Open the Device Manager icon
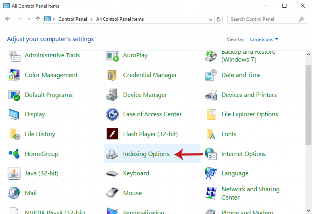This screenshot has height=214, width=312. pyautogui.click(x=112, y=95)
